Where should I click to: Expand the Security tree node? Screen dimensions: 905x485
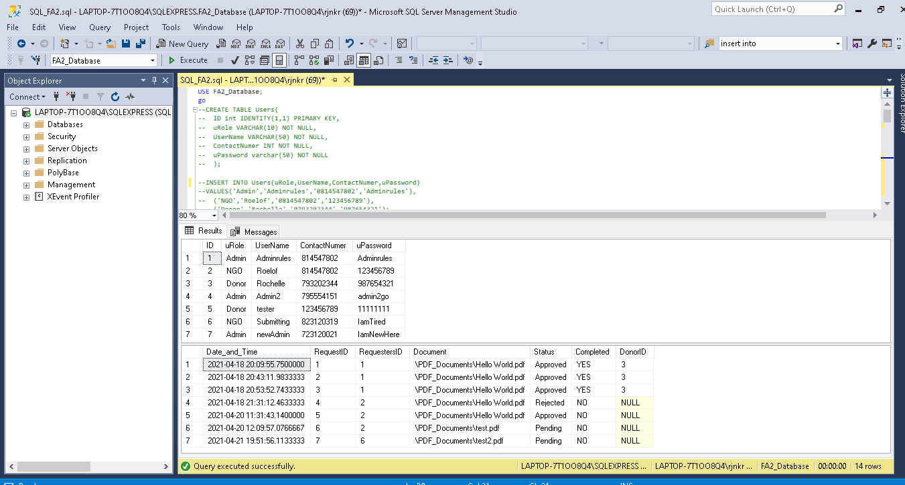pos(27,136)
